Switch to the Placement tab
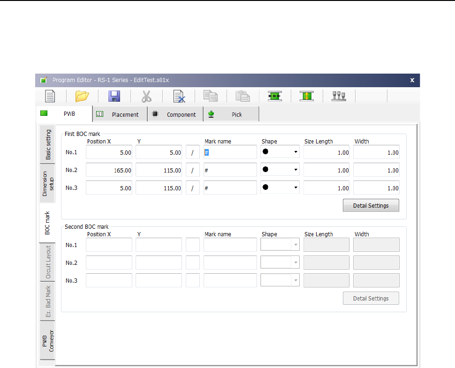Image resolution: width=455 pixels, height=368 pixels. coord(120,114)
